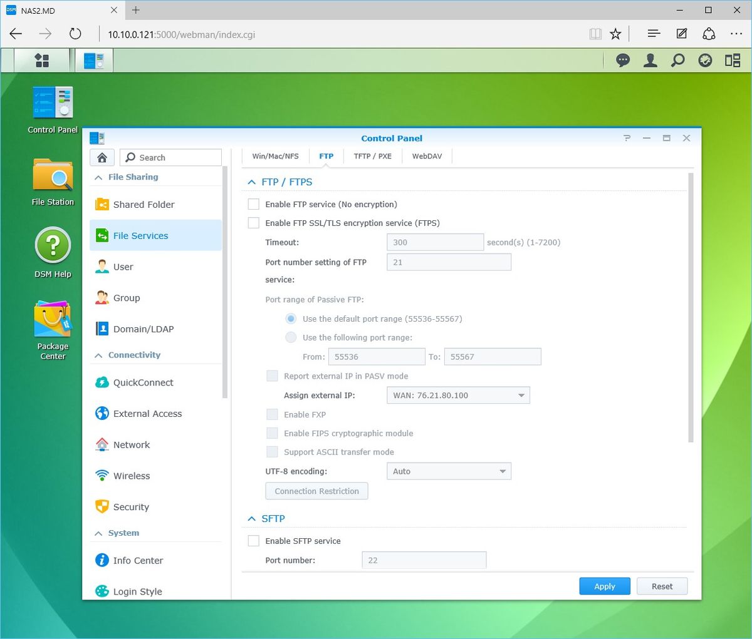Click browser favorites star icon
The width and height of the screenshot is (752, 639).
pyautogui.click(x=615, y=34)
